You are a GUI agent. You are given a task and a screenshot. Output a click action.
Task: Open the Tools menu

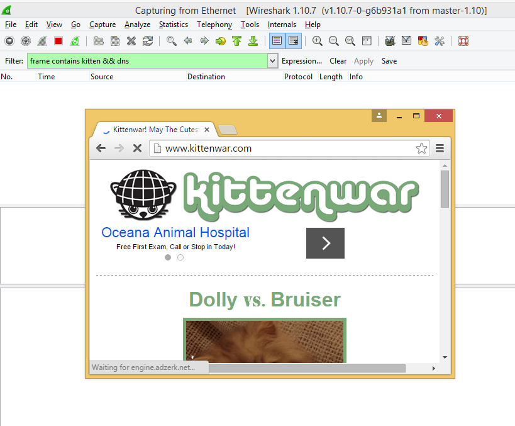[250, 25]
